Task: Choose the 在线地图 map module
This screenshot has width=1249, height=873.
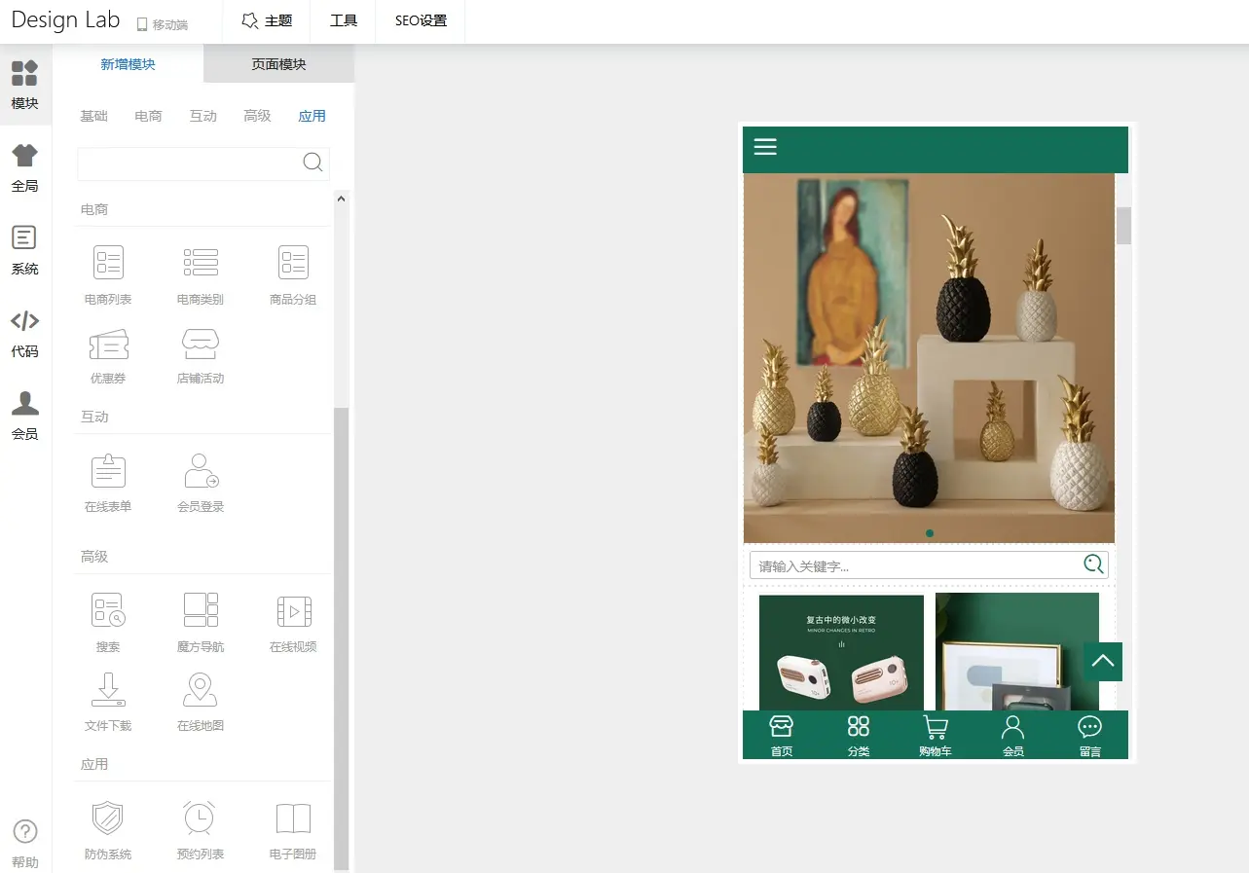Action: pos(201,691)
